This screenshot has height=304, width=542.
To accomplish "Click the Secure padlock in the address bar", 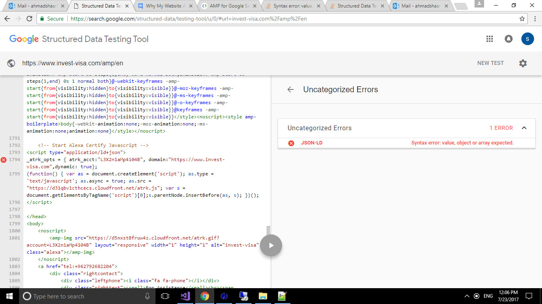I will 42,19.
